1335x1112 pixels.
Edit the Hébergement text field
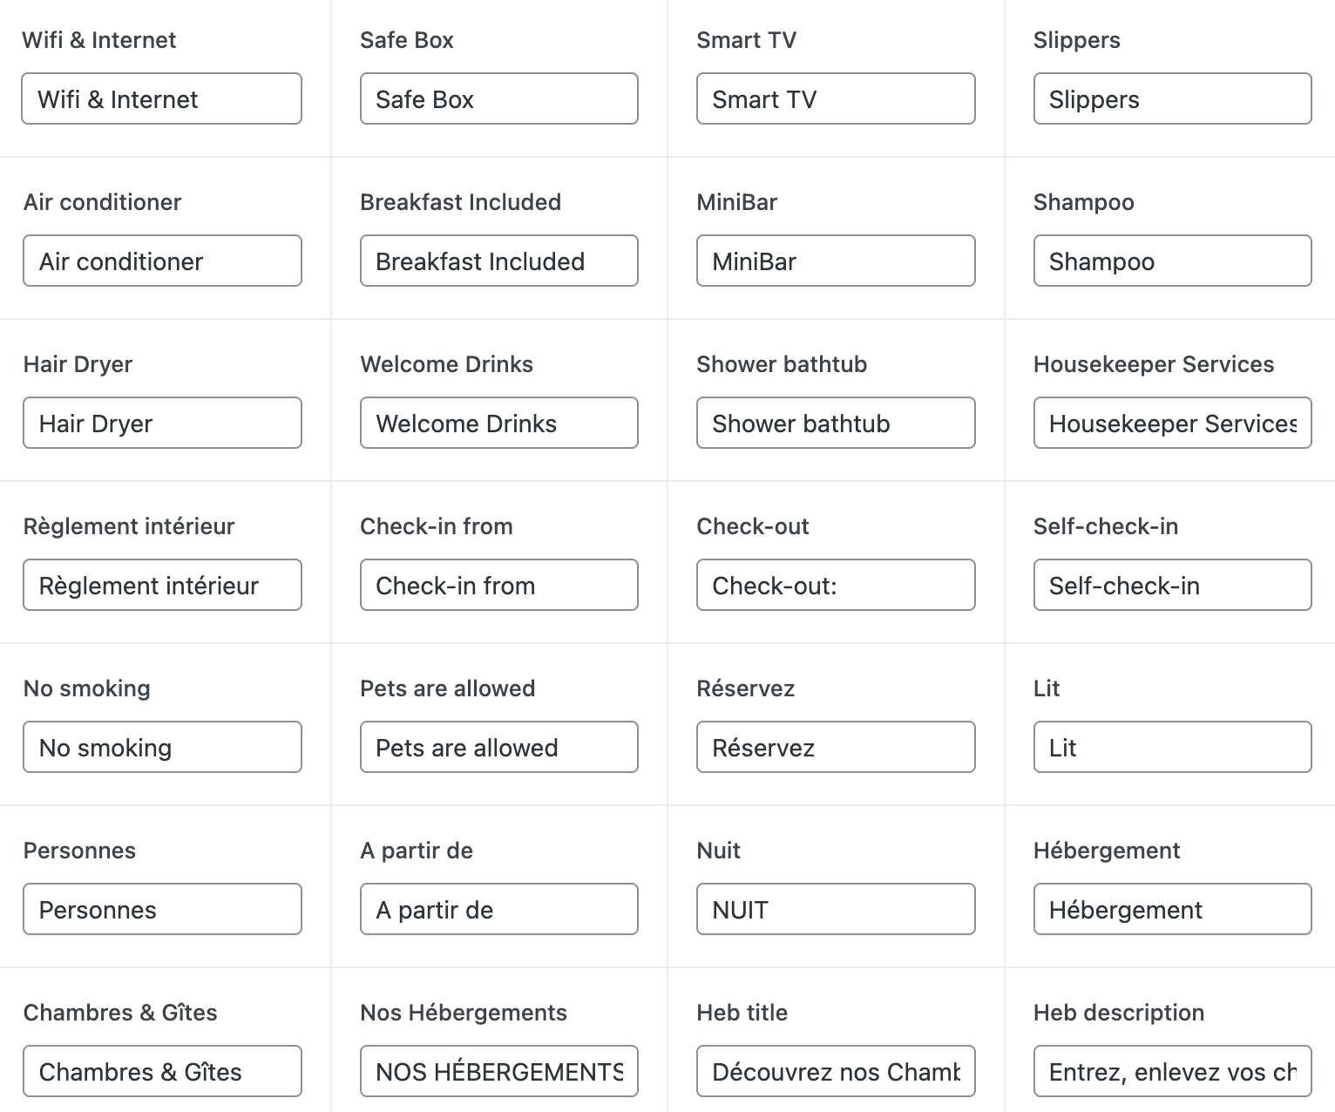pos(1172,910)
